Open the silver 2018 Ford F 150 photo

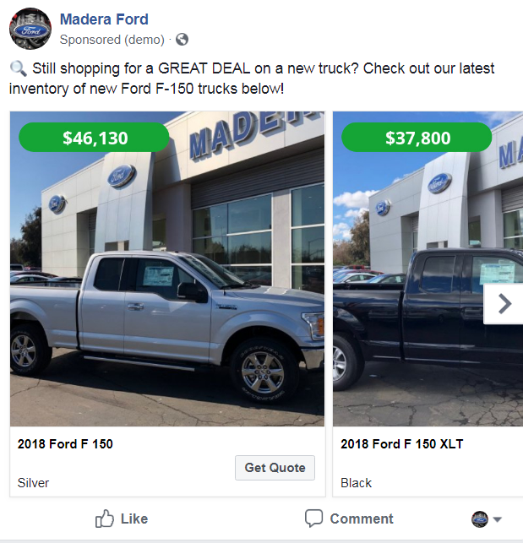[167, 269]
